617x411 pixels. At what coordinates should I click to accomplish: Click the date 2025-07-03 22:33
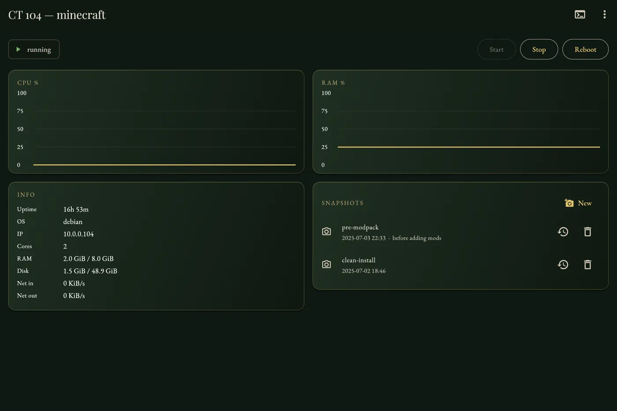[364, 238]
